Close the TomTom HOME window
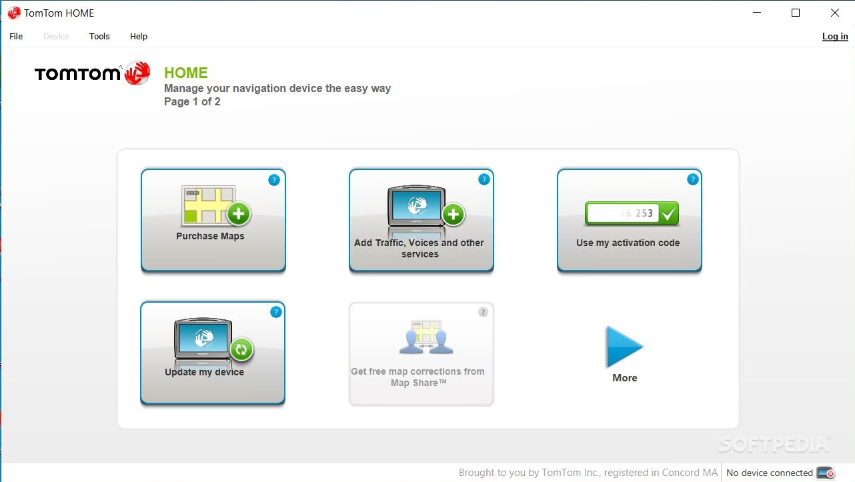 [x=835, y=13]
